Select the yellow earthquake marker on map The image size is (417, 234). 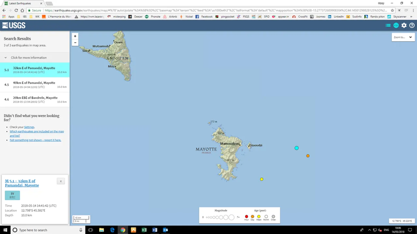(x=262, y=179)
